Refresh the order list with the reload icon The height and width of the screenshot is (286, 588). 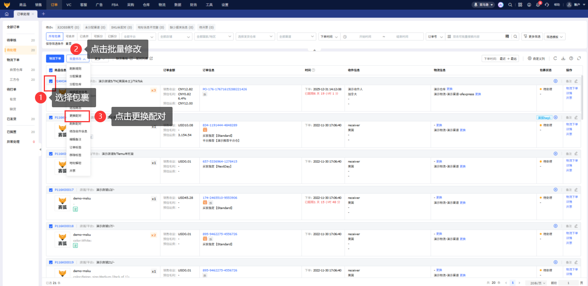[x=555, y=58]
